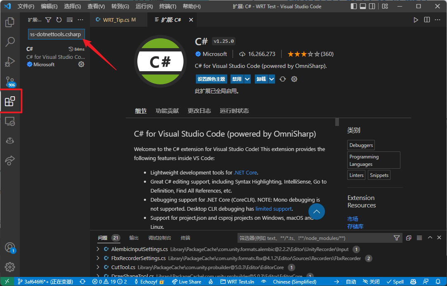Expand AlembicInputSettings.cs problem row
This screenshot has height=286, width=447.
[x=98, y=249]
